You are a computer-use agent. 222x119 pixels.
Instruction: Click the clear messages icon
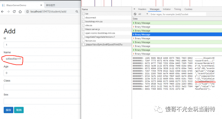tap(135, 14)
